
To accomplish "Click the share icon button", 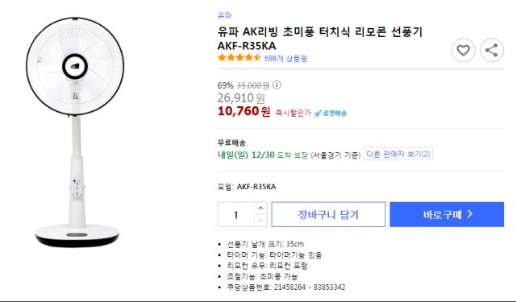I will coord(492,50).
